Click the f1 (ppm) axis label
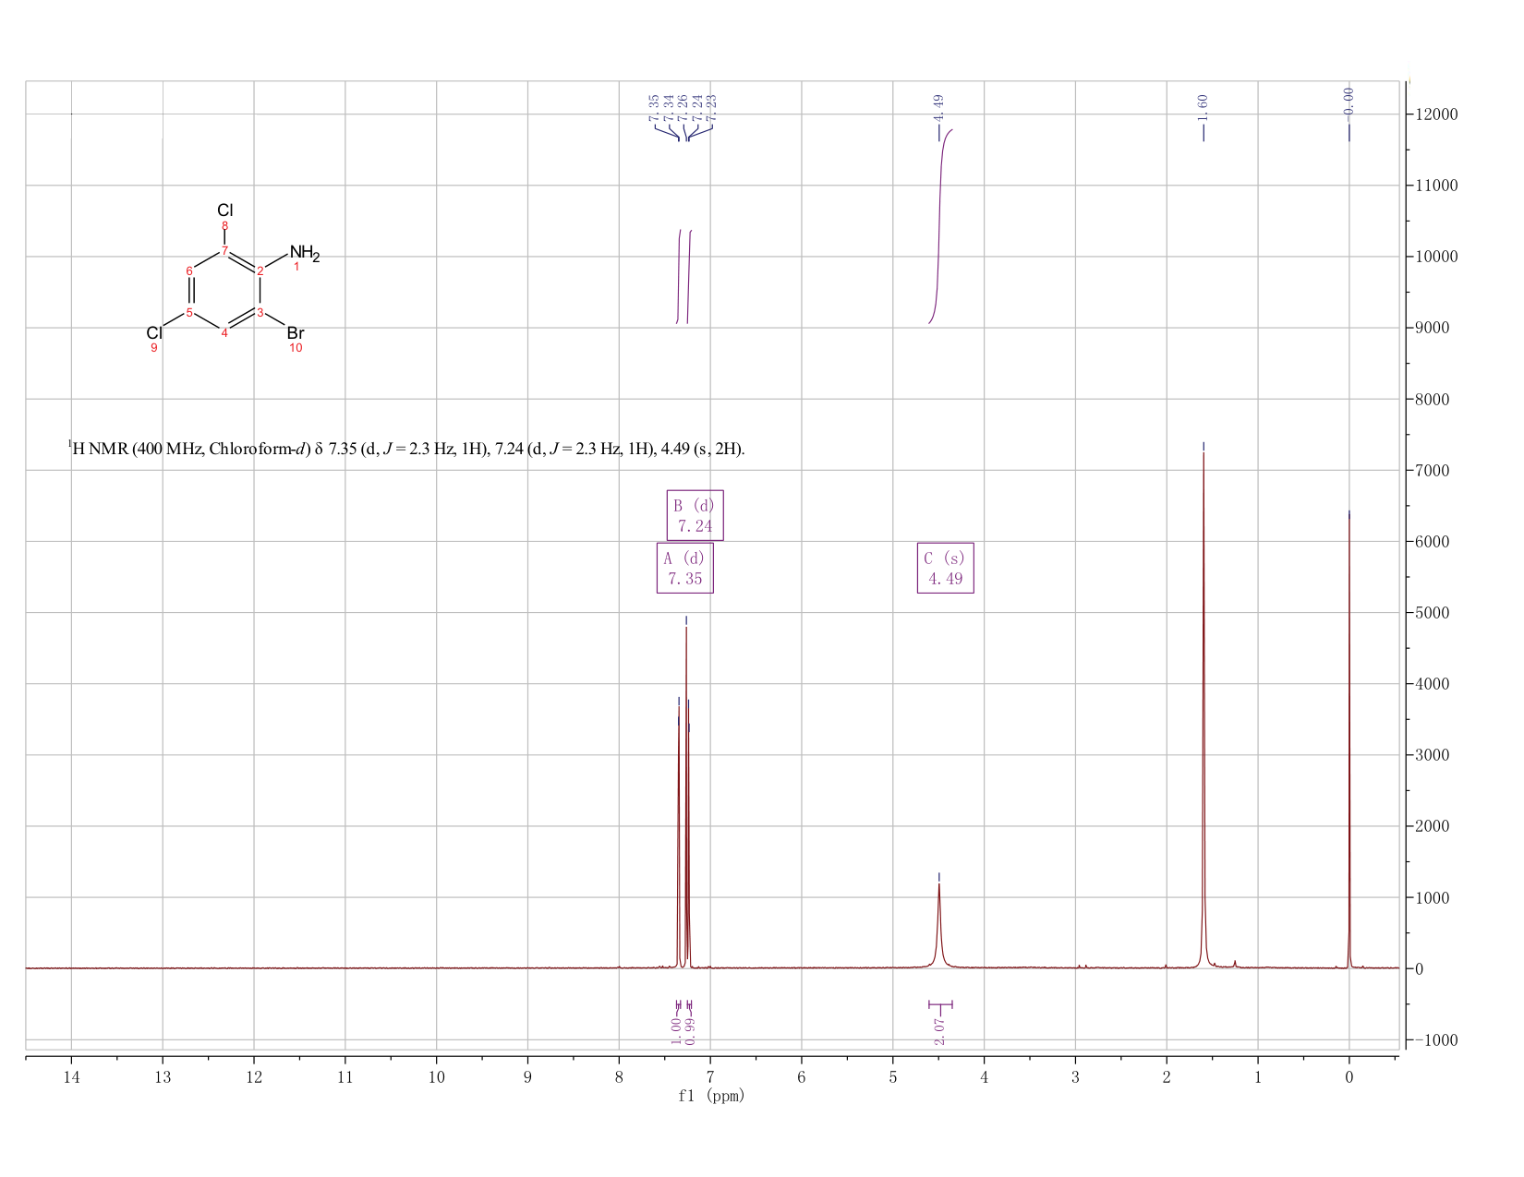The width and height of the screenshot is (1524, 1177). pyautogui.click(x=711, y=1096)
